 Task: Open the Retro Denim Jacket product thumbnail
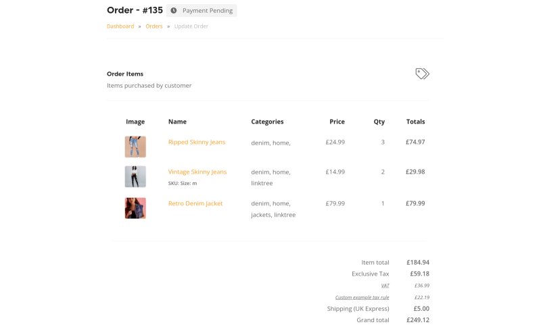(135, 208)
